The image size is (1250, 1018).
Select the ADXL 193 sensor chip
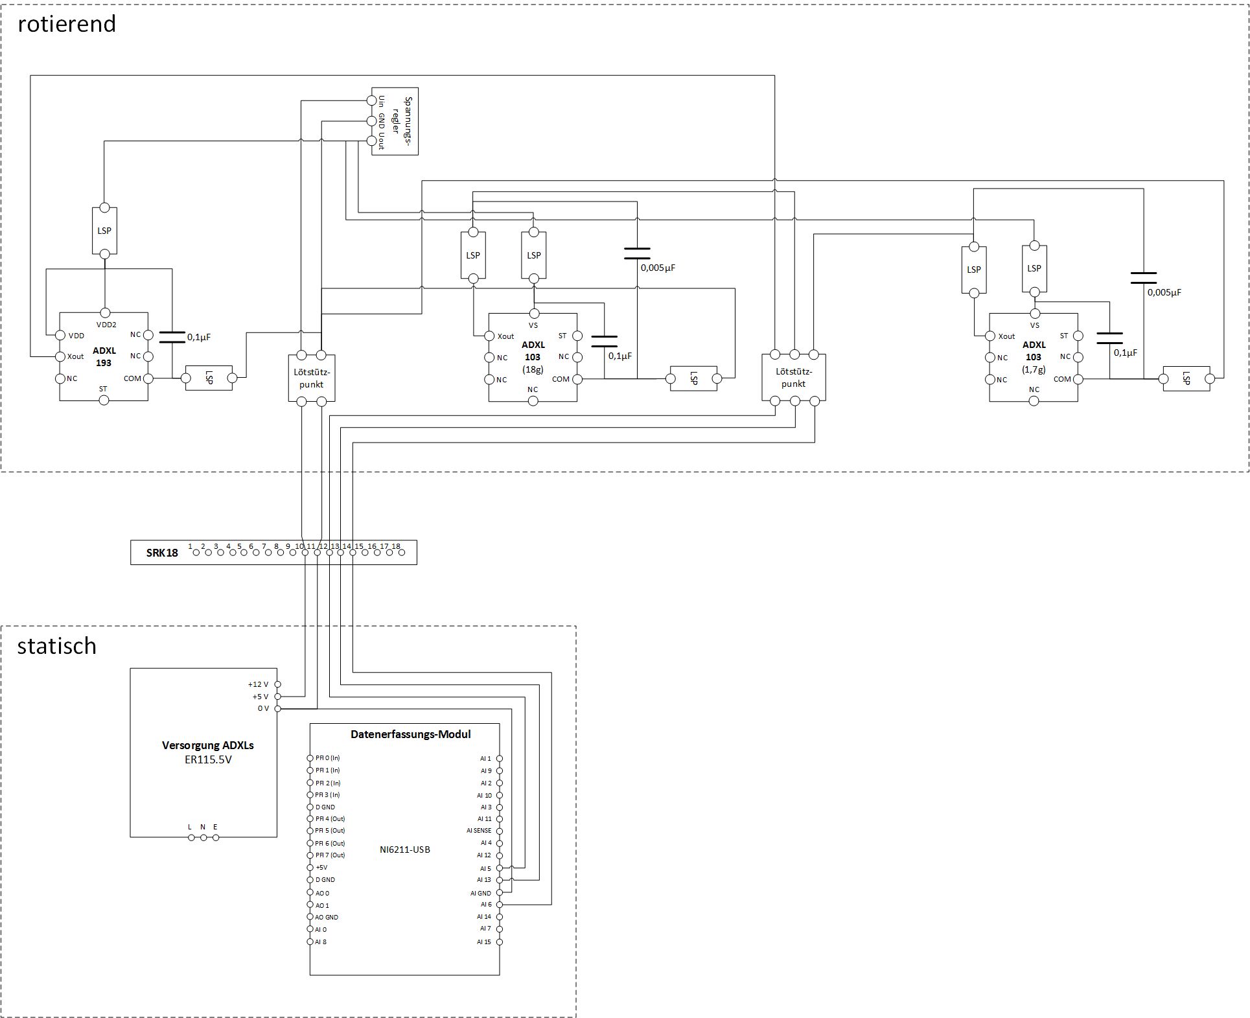tap(104, 356)
